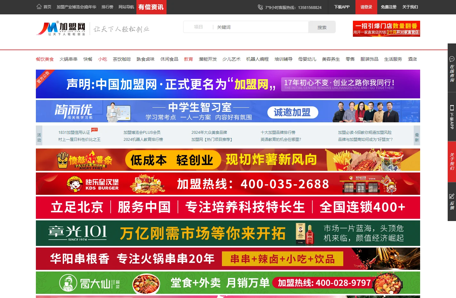456x298 pixels.
Task: Select the 服装饰品 category
Action: click(369, 59)
